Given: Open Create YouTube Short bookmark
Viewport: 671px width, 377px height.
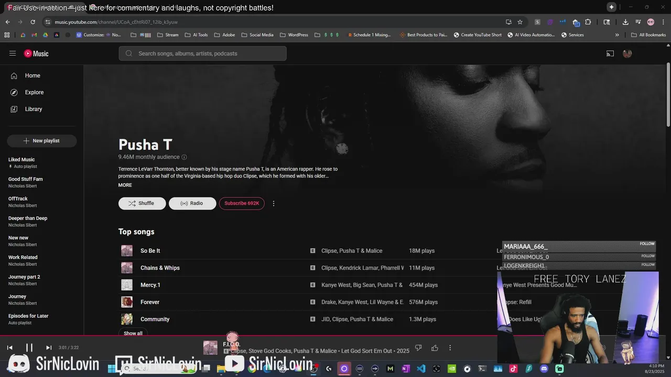Looking at the screenshot, I should 478,35.
